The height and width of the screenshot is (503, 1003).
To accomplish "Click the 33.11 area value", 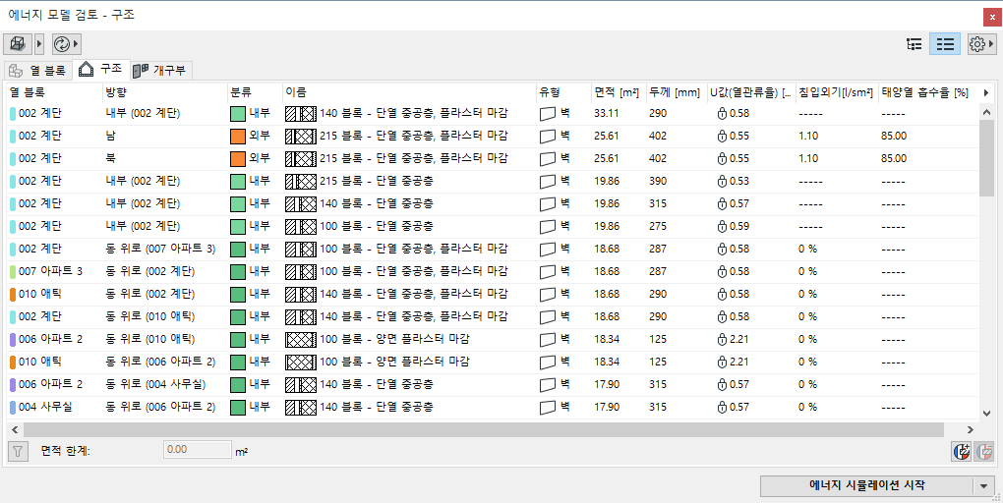I will click(607, 114).
